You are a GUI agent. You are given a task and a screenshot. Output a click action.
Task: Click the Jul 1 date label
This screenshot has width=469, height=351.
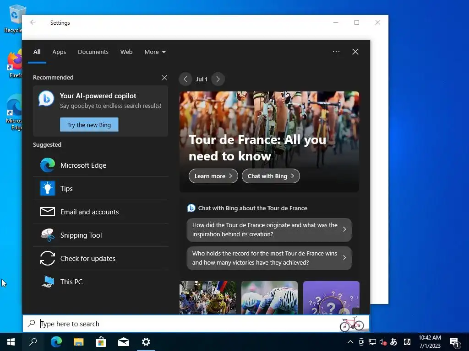click(x=202, y=79)
